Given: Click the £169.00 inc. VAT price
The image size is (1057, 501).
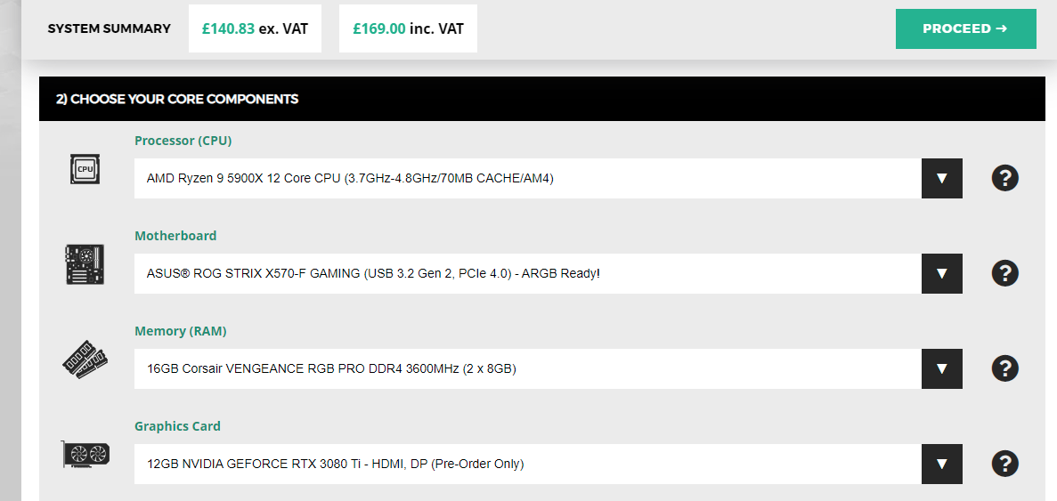Looking at the screenshot, I should (x=408, y=29).
